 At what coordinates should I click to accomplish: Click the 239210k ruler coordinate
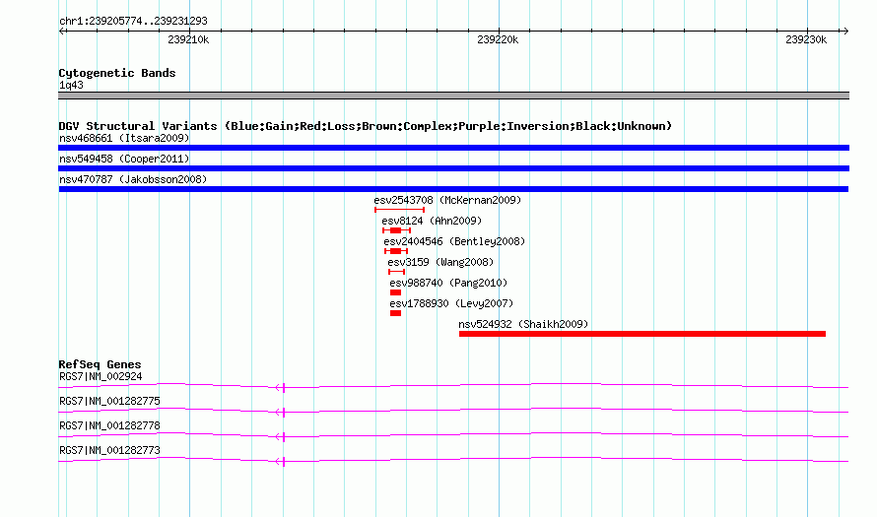pos(188,39)
